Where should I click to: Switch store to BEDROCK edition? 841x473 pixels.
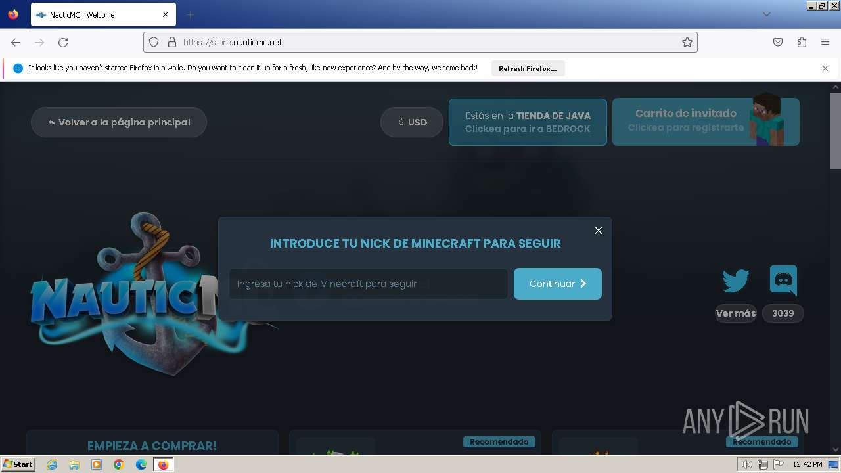[528, 122]
